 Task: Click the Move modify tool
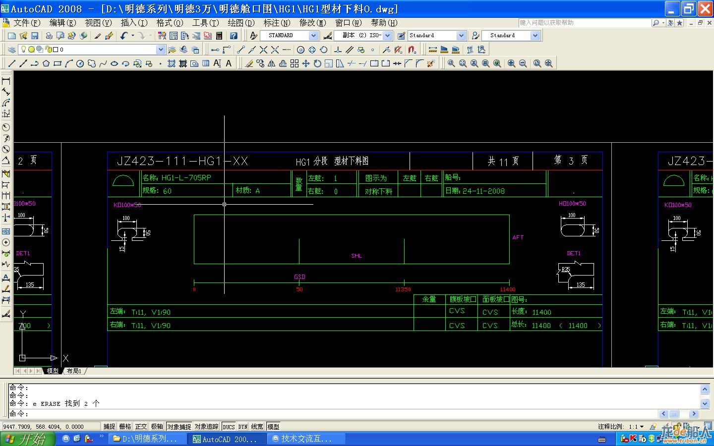click(306, 63)
